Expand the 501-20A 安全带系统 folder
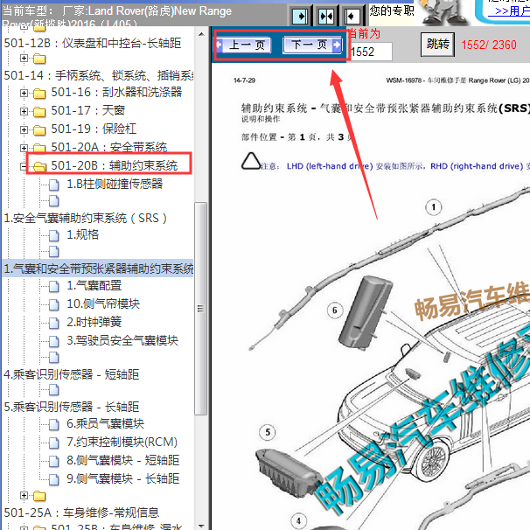 (24, 148)
